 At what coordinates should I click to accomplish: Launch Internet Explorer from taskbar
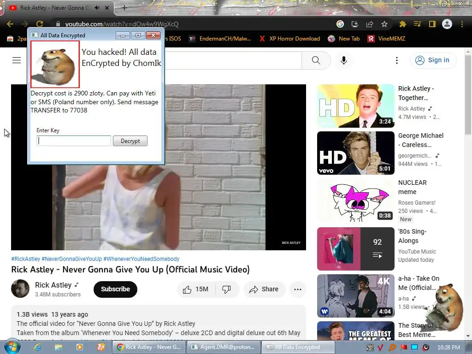(37, 347)
